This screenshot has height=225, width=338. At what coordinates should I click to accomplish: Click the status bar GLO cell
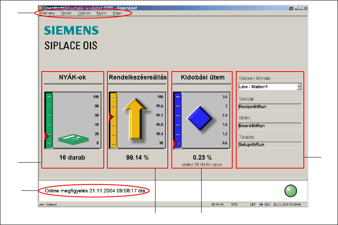(268, 204)
